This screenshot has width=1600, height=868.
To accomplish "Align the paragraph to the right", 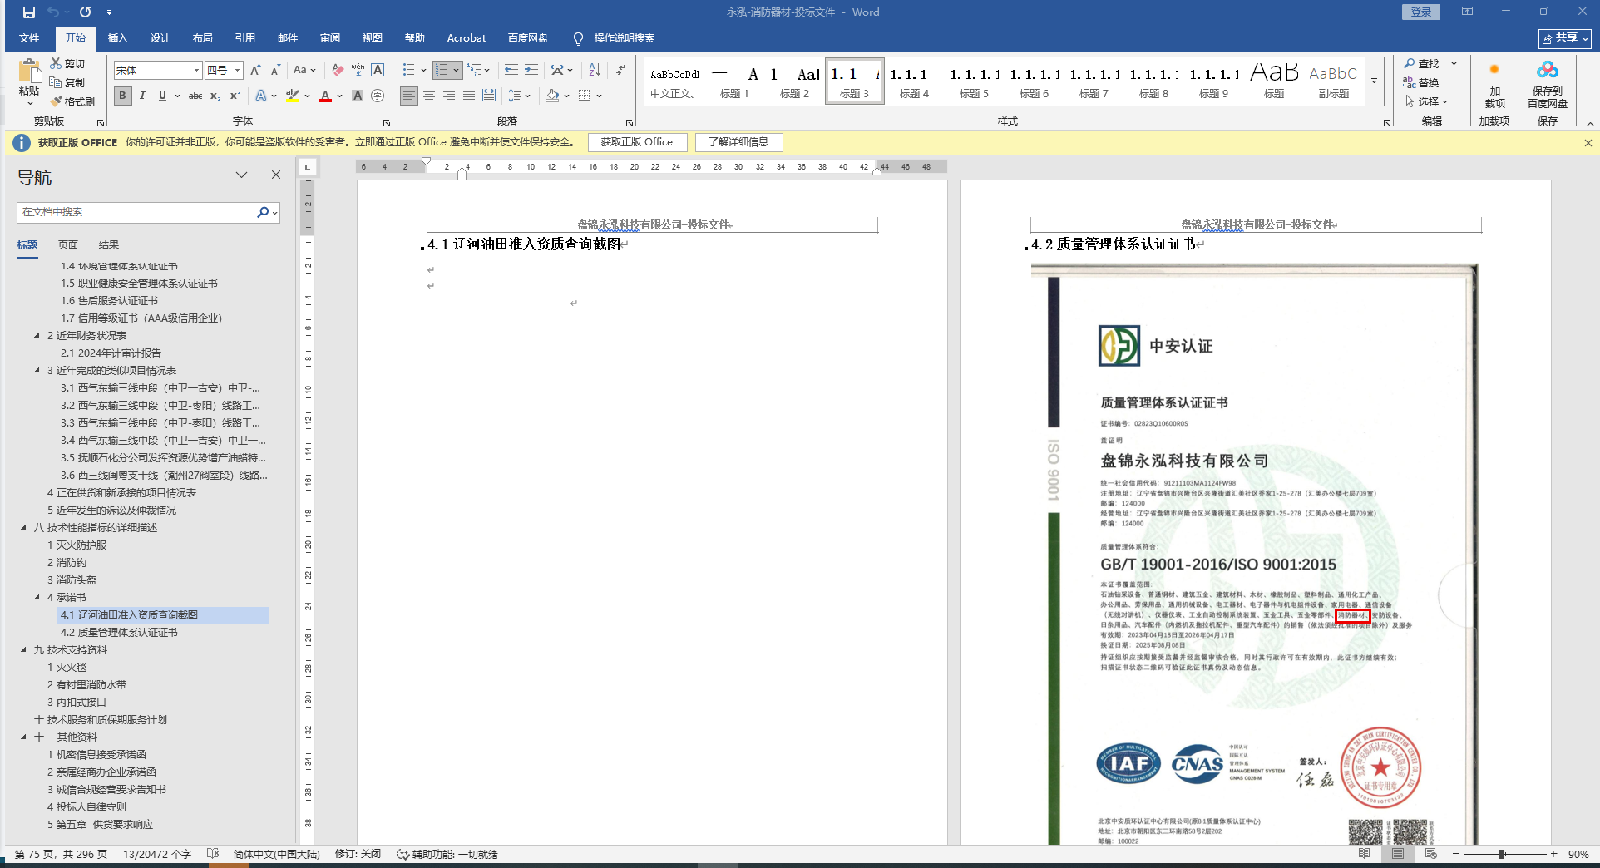I will pos(449,96).
